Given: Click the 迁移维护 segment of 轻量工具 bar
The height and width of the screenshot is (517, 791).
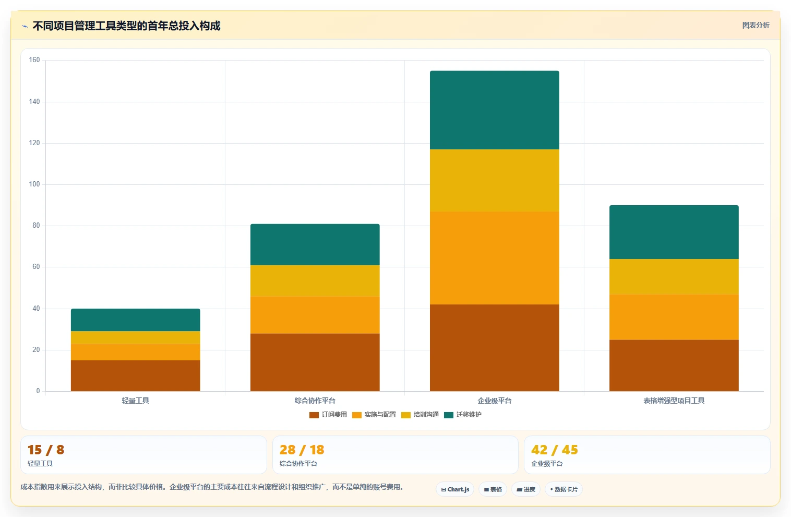Looking at the screenshot, I should tap(136, 320).
